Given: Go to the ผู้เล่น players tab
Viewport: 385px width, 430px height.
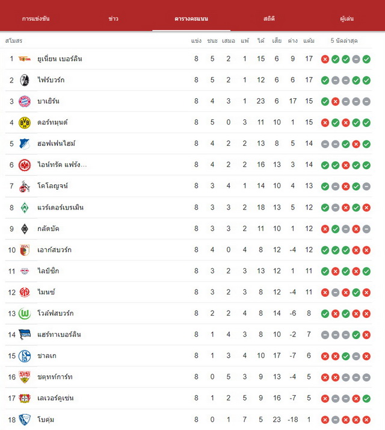Looking at the screenshot, I should click(346, 19).
